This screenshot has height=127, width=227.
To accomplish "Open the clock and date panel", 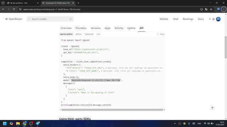I will pyautogui.click(x=220, y=123).
